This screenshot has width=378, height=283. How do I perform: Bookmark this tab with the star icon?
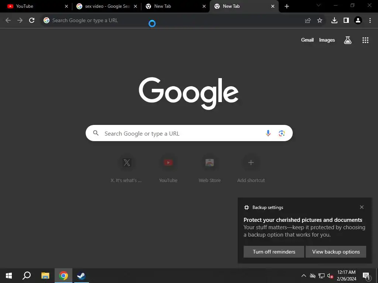[x=320, y=21]
